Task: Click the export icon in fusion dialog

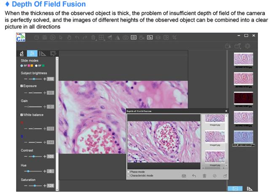Action: pyautogui.click(x=225, y=175)
